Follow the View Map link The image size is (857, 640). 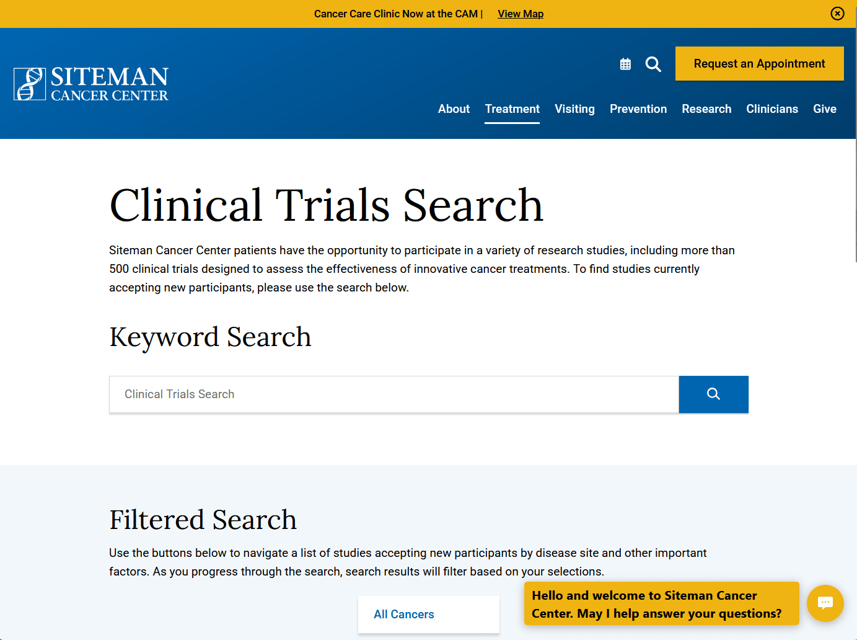[521, 14]
